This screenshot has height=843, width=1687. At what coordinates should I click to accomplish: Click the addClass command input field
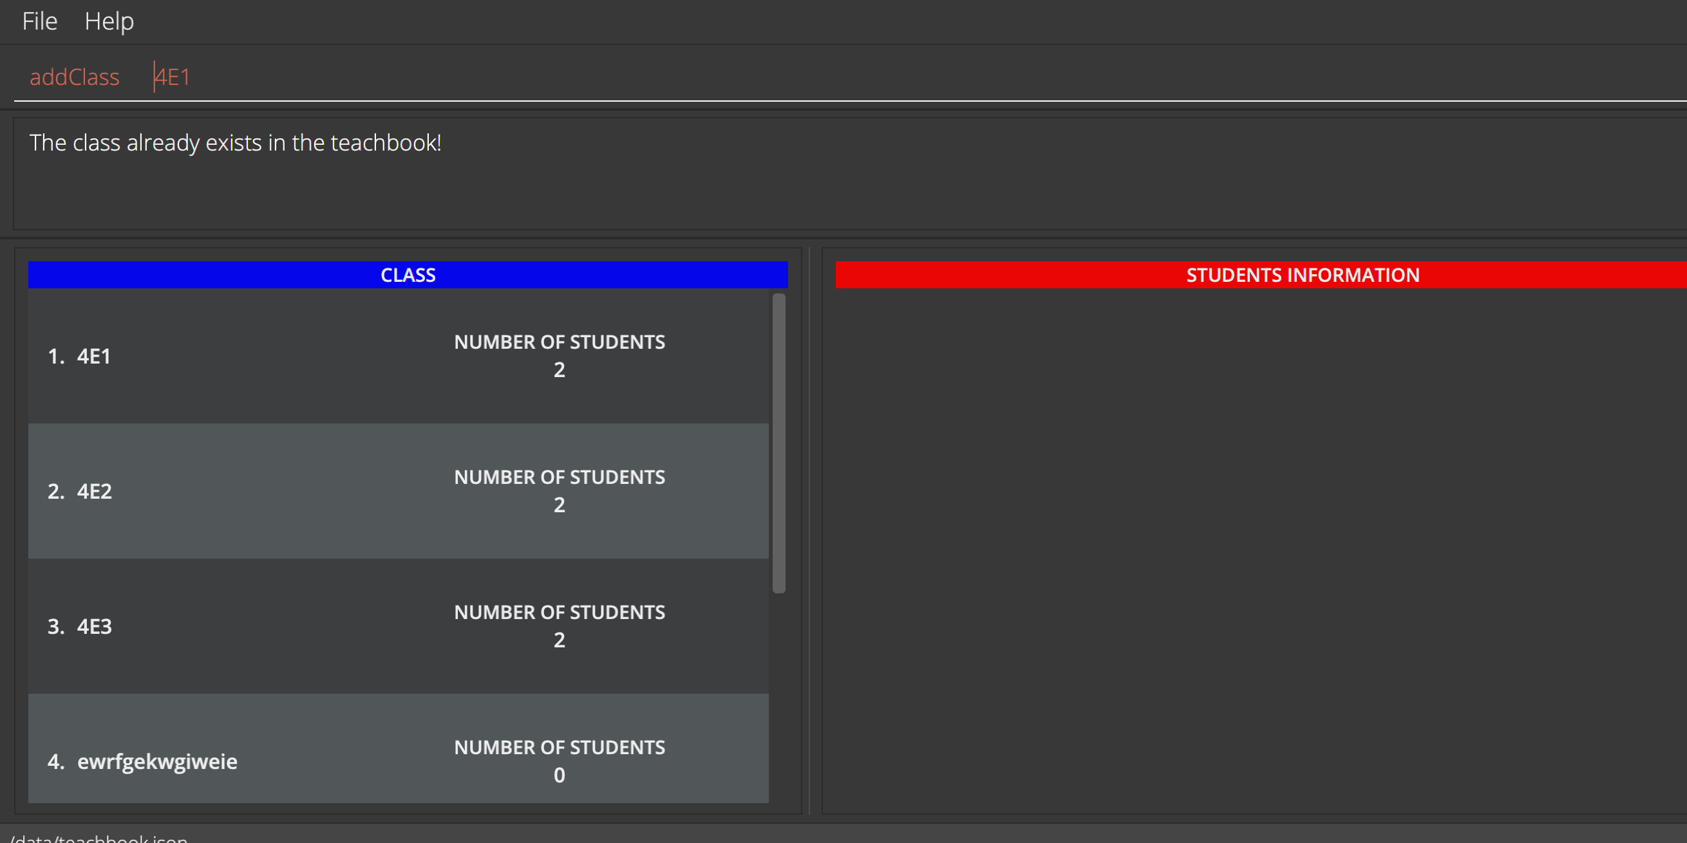coord(74,77)
